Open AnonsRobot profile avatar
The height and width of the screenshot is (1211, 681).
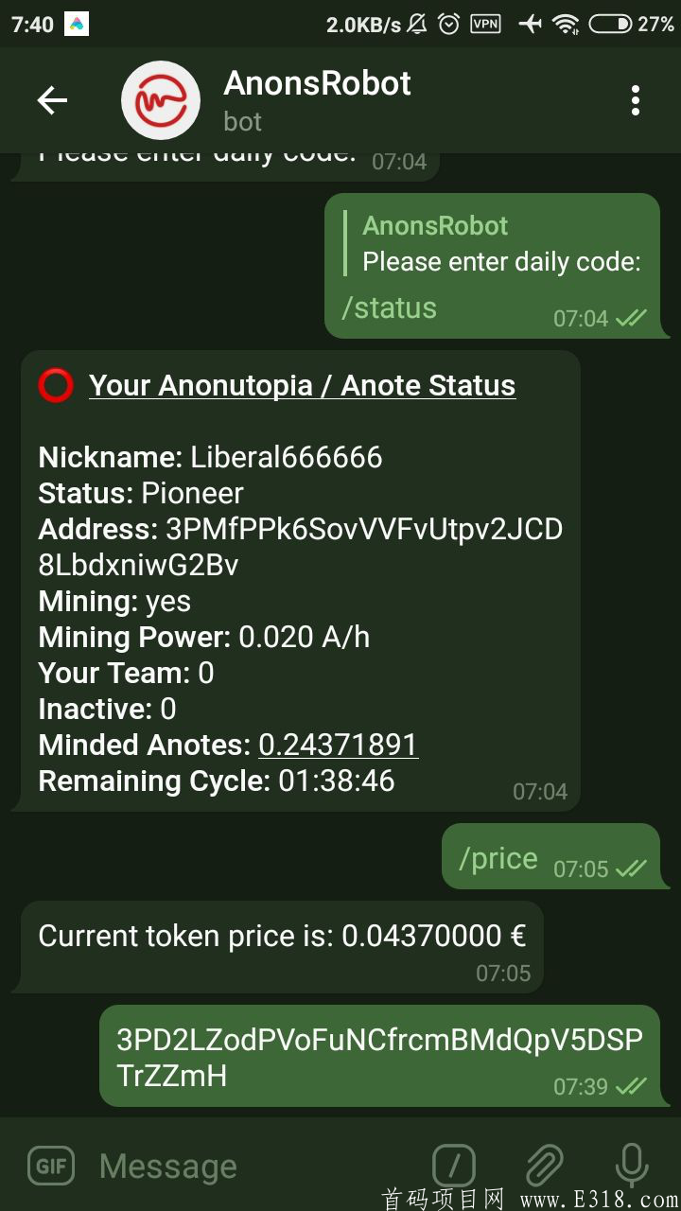click(161, 100)
